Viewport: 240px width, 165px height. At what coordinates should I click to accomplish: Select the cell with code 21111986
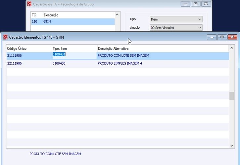pos(14,55)
